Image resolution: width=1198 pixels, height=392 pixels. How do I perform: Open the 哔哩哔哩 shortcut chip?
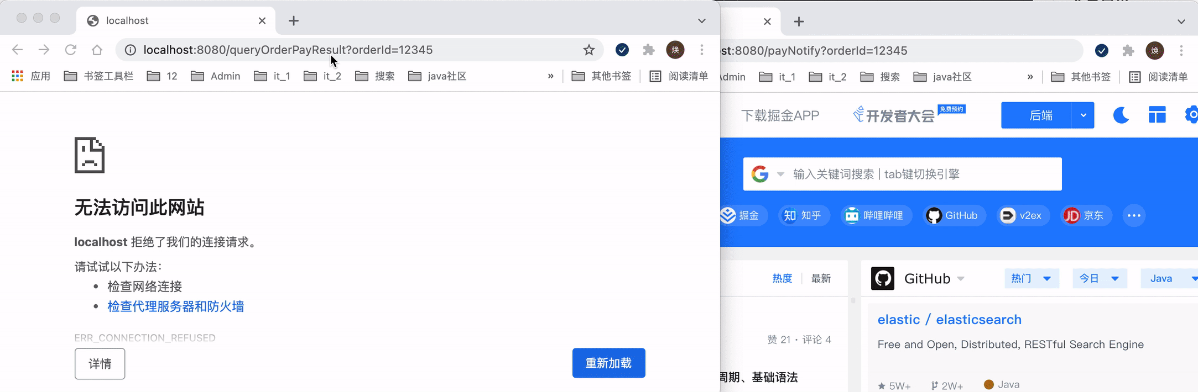click(876, 215)
